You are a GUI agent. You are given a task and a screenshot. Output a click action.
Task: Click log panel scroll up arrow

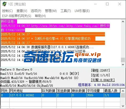[123, 22]
